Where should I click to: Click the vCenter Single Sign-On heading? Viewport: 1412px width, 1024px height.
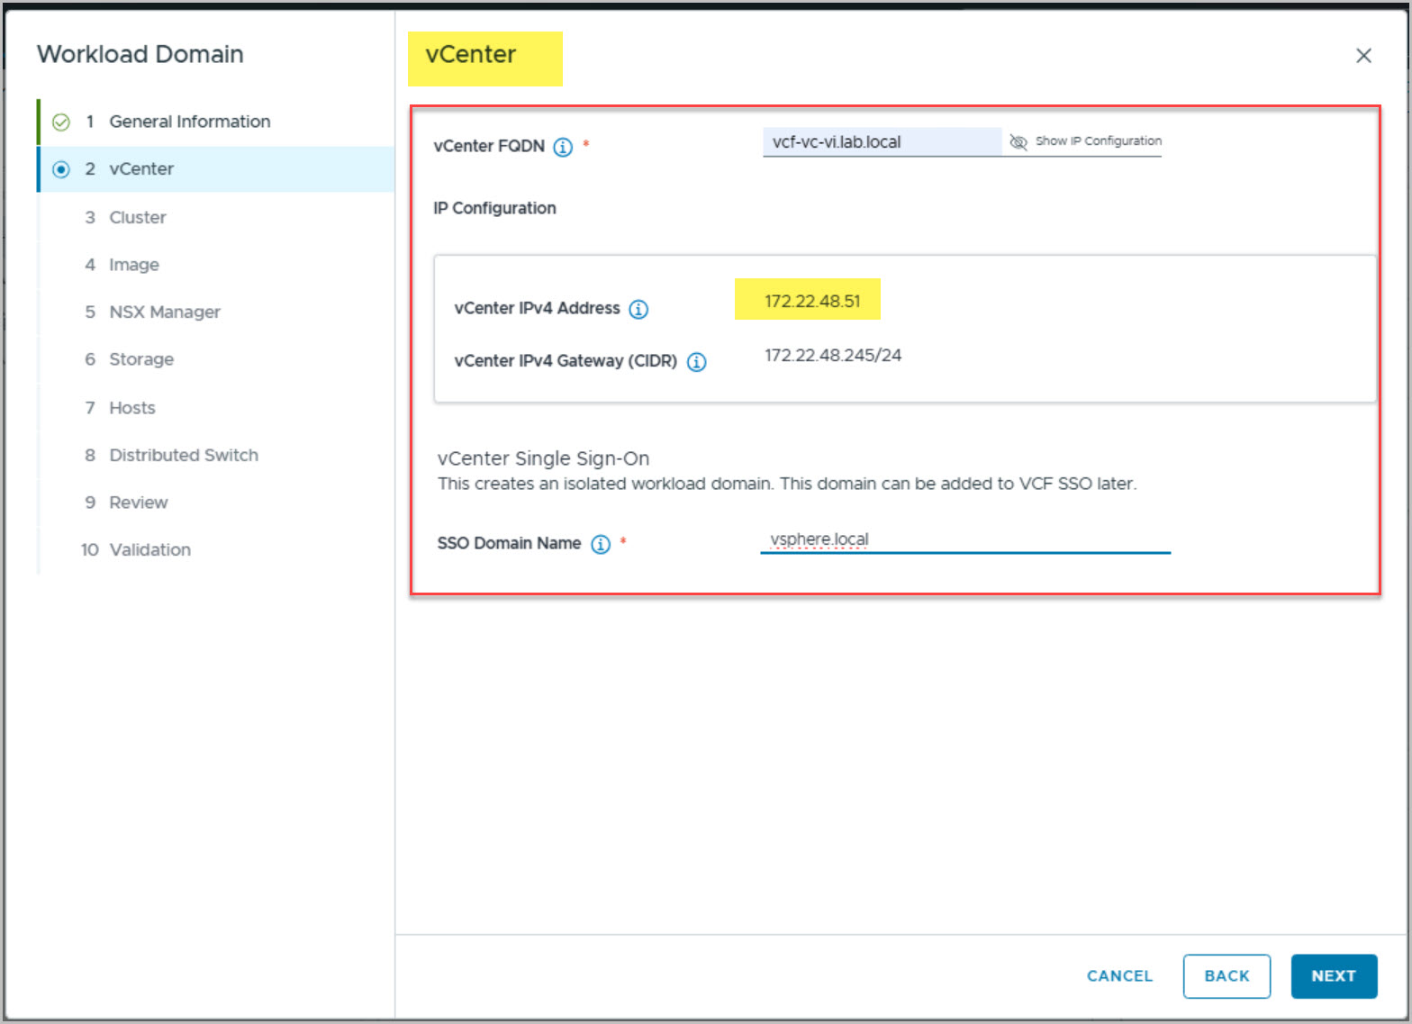pyautogui.click(x=543, y=458)
